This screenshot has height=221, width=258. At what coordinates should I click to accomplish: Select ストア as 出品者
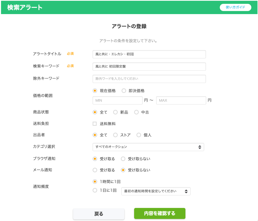(x=115, y=135)
